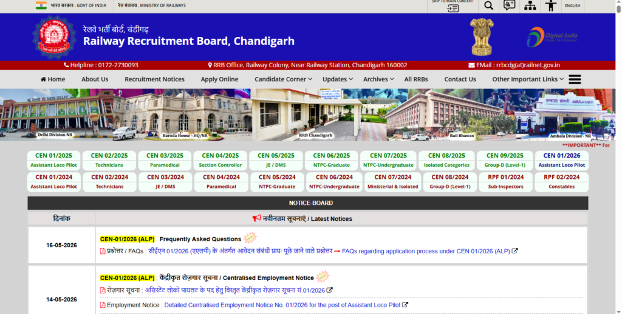This screenshot has width=622, height=314.
Task: Click the PDF icon beside प्रश्नोत्तर / FAQs
Action: 102,251
